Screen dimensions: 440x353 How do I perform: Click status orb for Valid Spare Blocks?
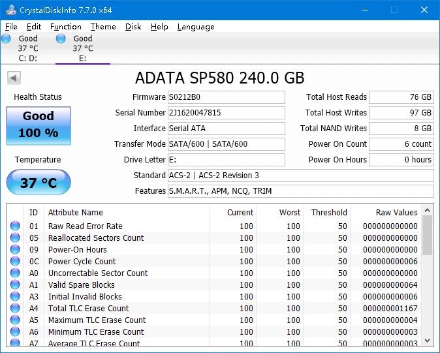pos(15,284)
